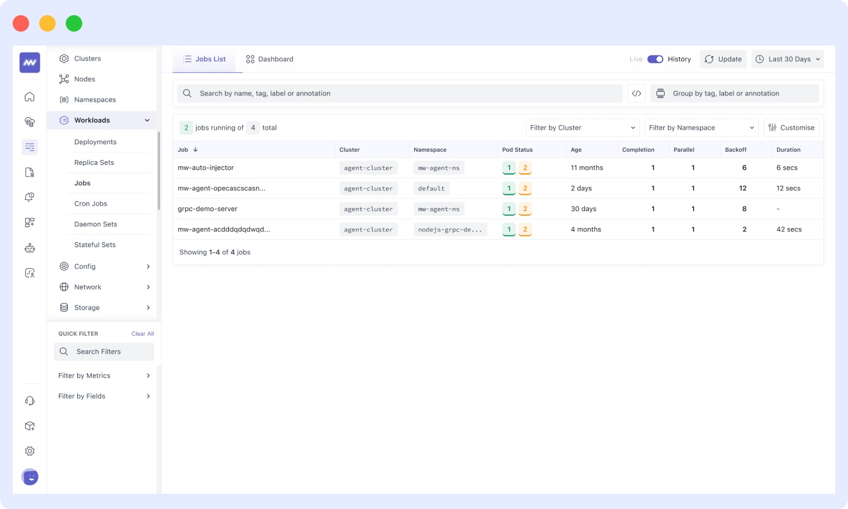Open Stateful Sets under Workloads
The width and height of the screenshot is (848, 509).
point(95,245)
